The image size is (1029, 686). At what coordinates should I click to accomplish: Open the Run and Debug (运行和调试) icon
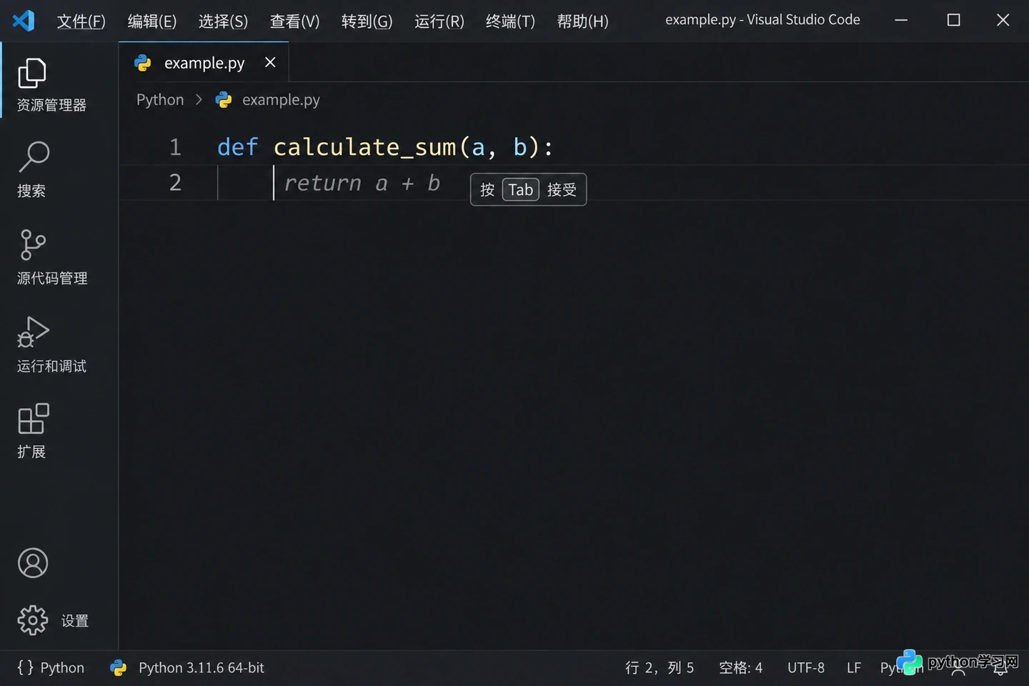(x=33, y=332)
